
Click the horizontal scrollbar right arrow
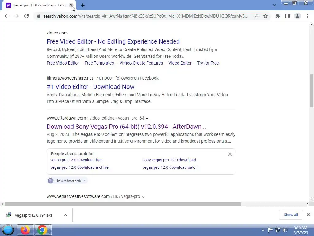tap(307, 204)
